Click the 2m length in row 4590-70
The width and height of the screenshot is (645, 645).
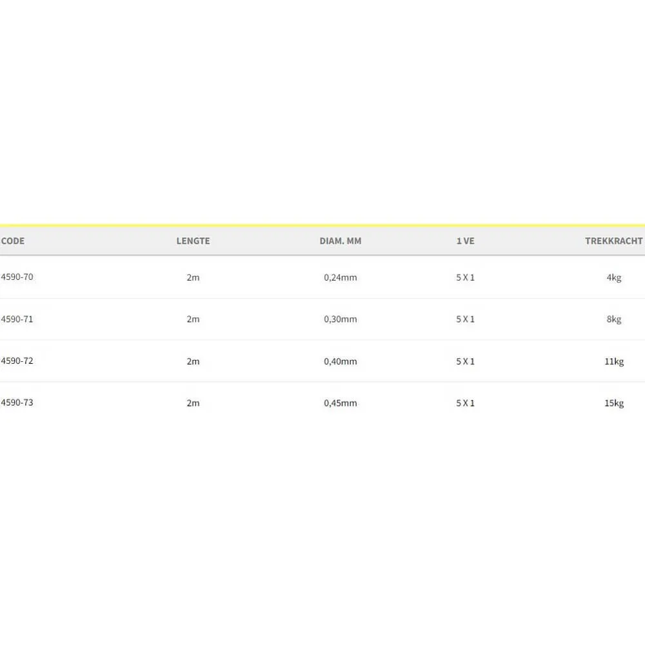click(x=193, y=277)
